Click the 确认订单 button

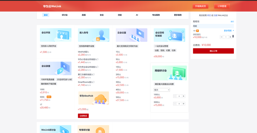coord(213,51)
